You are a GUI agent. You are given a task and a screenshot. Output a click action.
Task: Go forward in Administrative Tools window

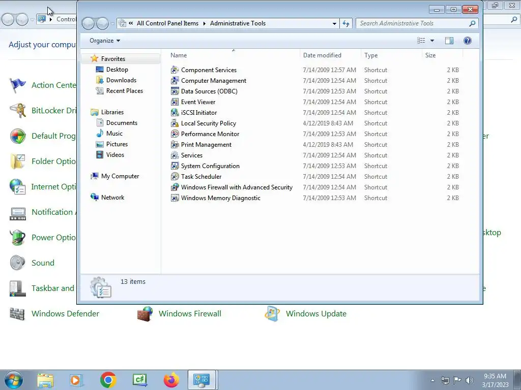coord(102,23)
